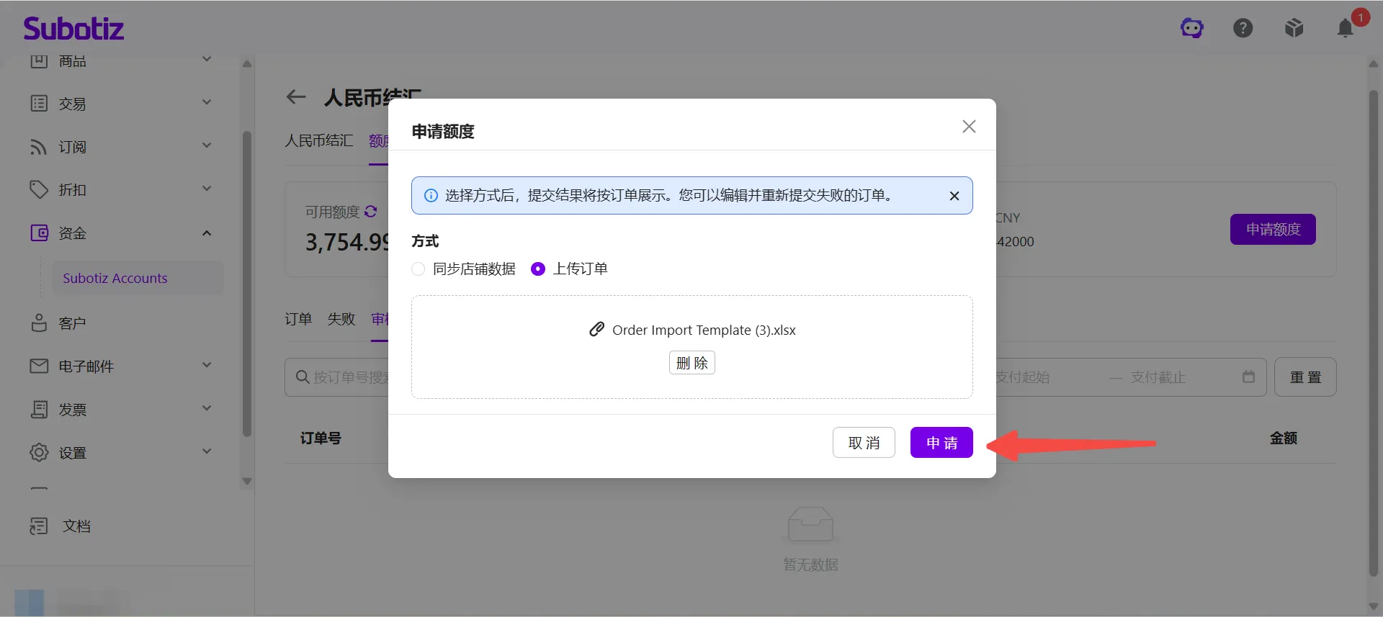Viewport: 1383px width, 617px height.
Task: Click the 客户 person icon in sidebar
Action: coord(39,323)
